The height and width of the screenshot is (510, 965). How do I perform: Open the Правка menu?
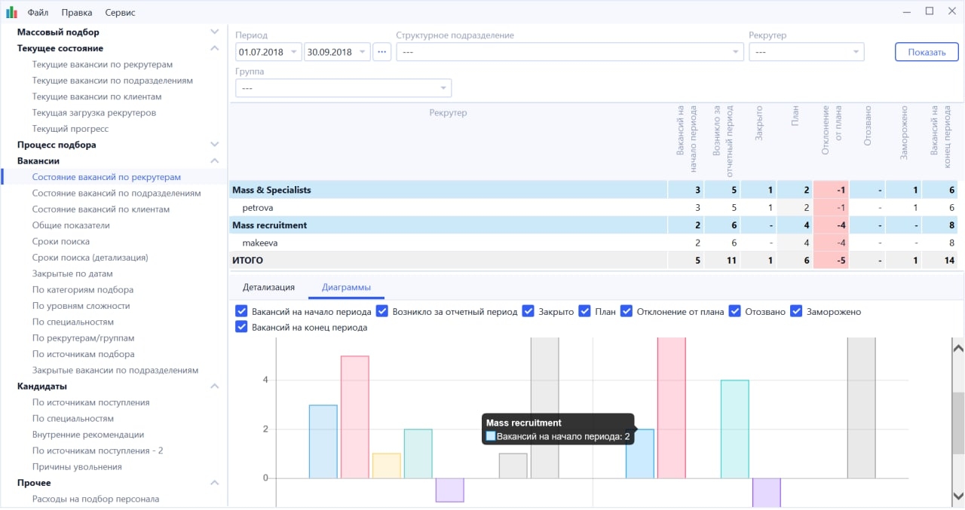[77, 12]
